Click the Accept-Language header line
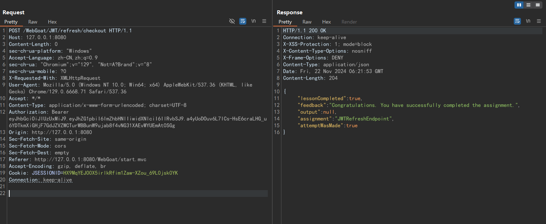 [53, 58]
